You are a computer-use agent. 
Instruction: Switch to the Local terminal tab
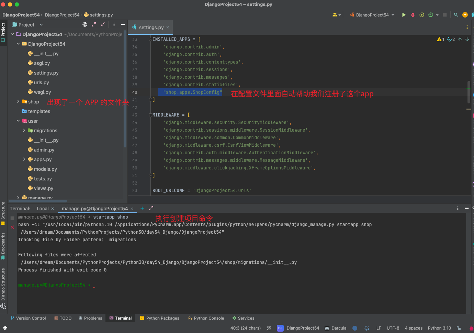pyautogui.click(x=43, y=208)
